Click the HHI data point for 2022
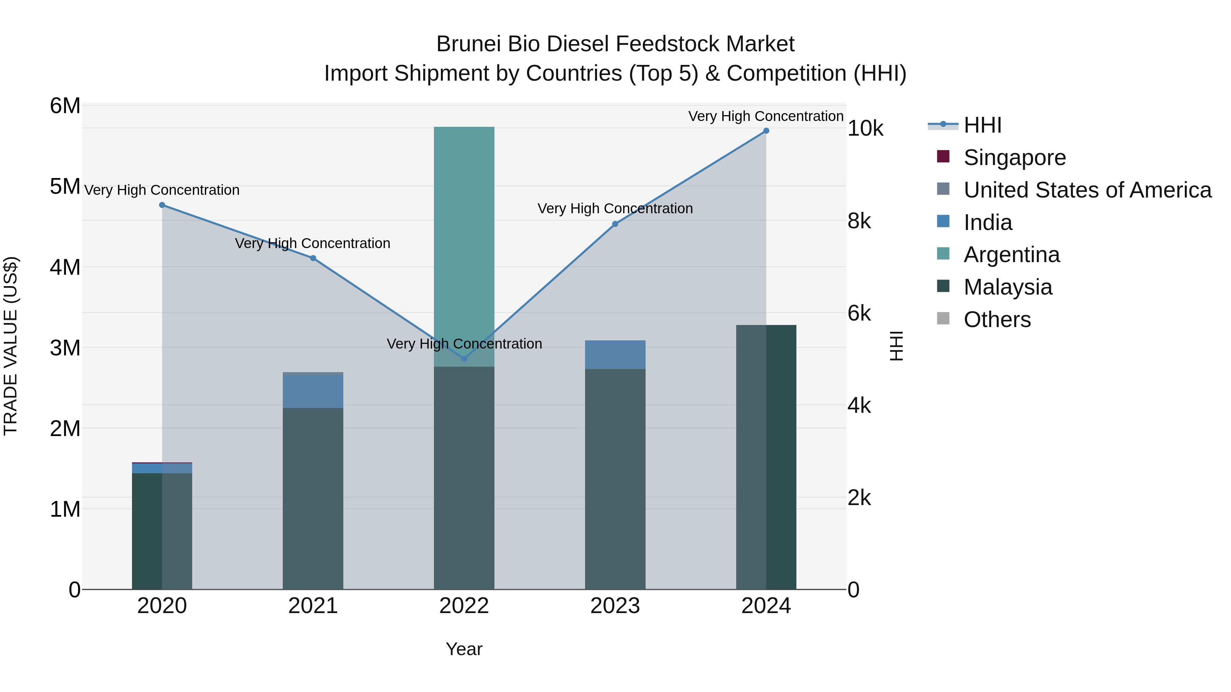 pyautogui.click(x=464, y=358)
